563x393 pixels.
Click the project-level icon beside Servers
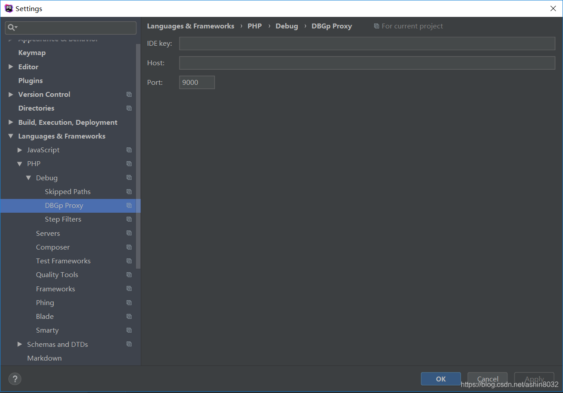click(129, 233)
